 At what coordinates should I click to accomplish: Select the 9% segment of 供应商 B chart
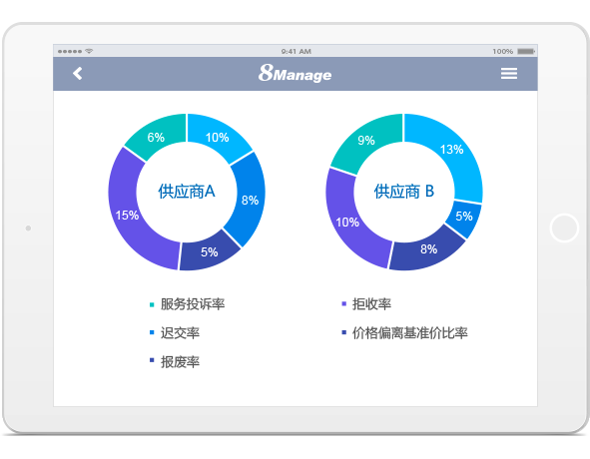pos(366,141)
